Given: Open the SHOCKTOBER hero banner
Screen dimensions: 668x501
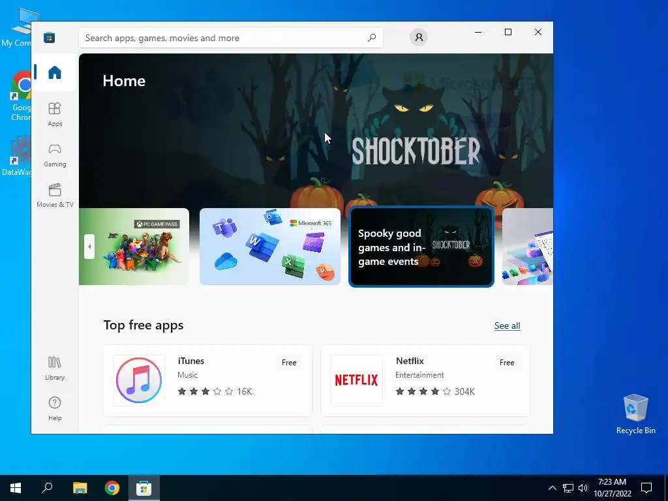Looking at the screenshot, I should pyautogui.click(x=316, y=130).
